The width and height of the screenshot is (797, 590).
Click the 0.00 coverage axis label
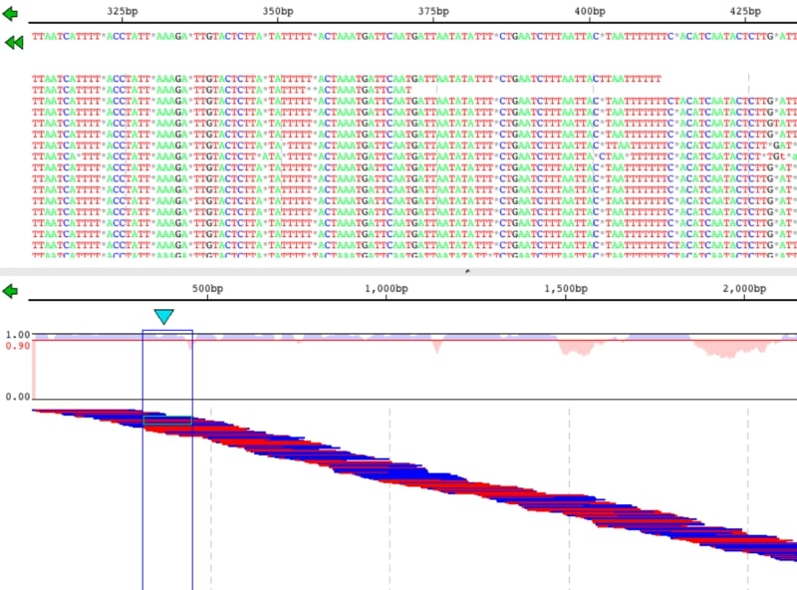coord(17,397)
